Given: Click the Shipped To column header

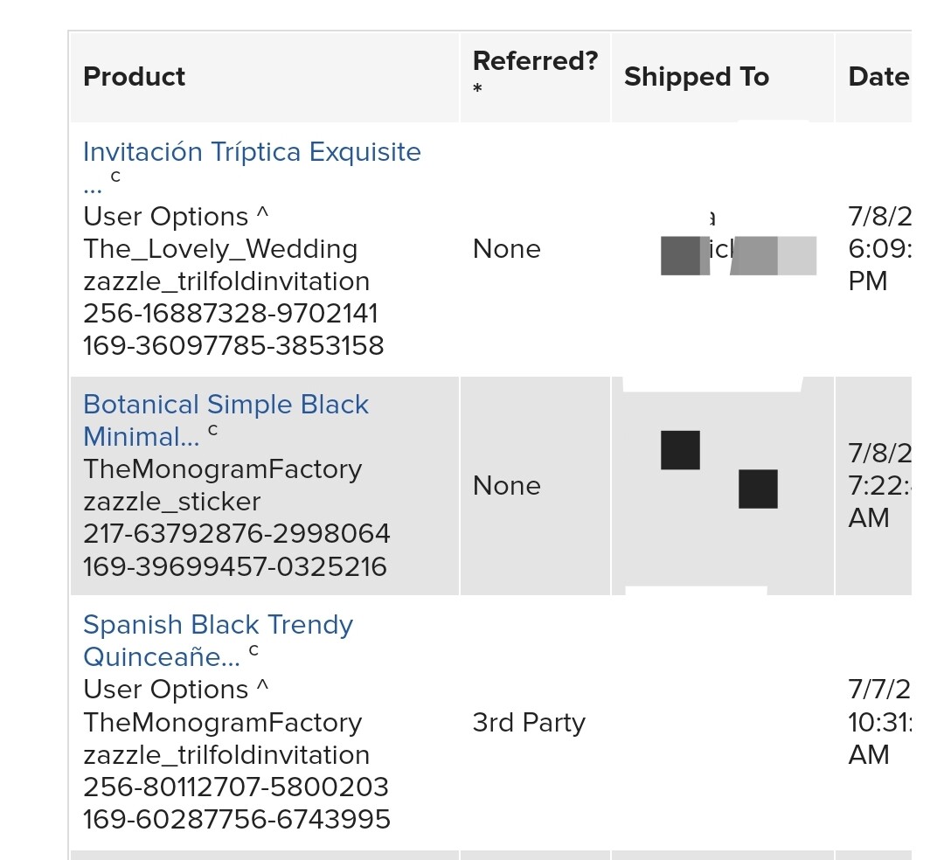Looking at the screenshot, I should tap(697, 76).
